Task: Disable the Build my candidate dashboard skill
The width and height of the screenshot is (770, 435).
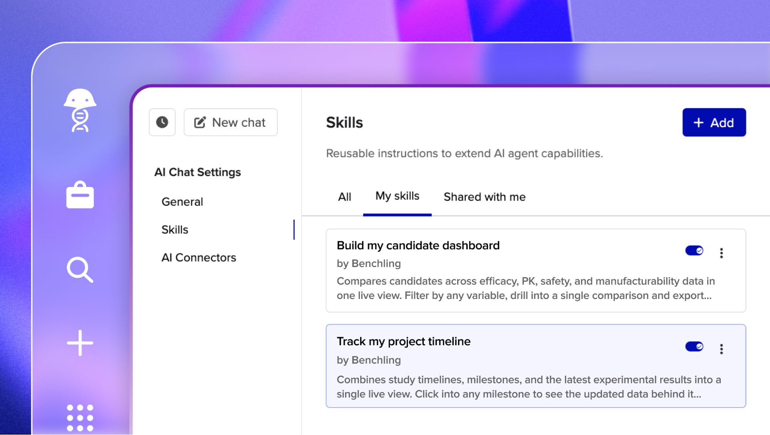Action: 694,250
